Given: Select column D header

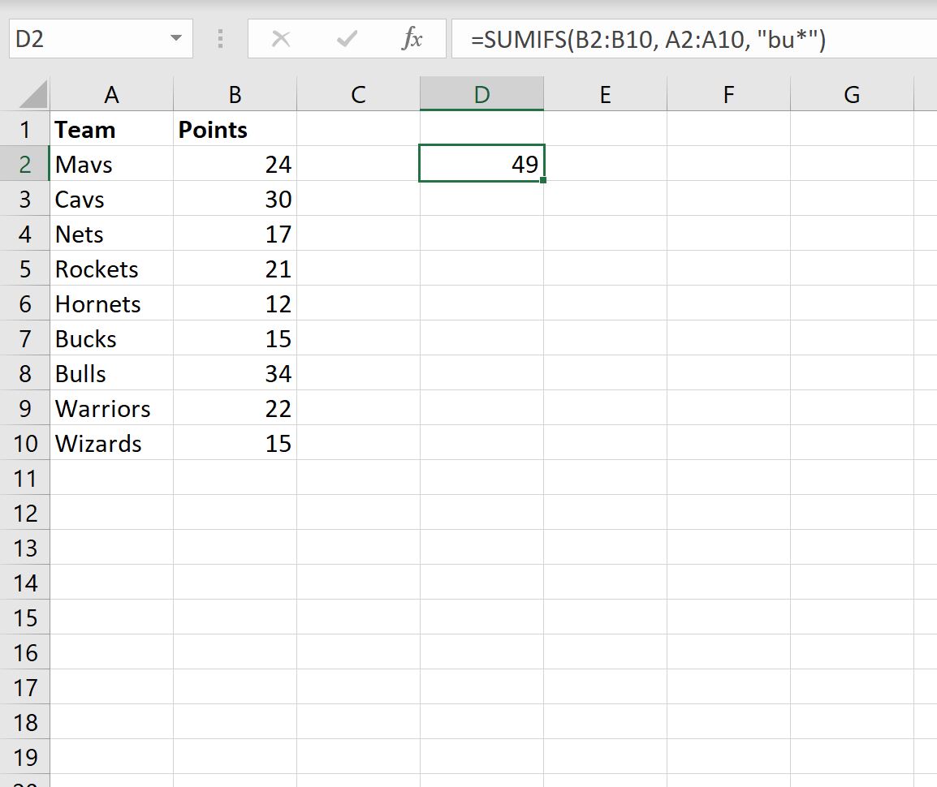Looking at the screenshot, I should (x=481, y=94).
